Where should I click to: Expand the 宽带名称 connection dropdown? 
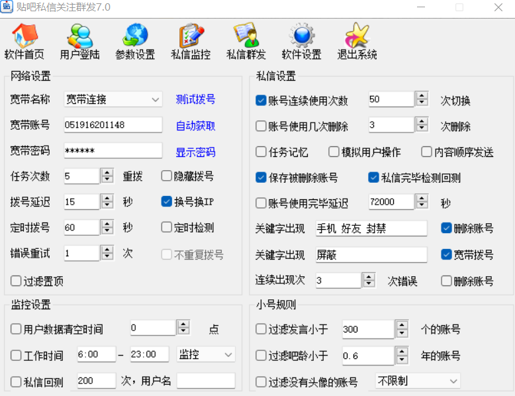[156, 99]
